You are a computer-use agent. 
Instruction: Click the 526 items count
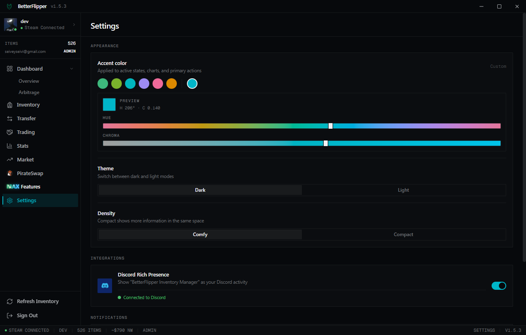pos(72,43)
